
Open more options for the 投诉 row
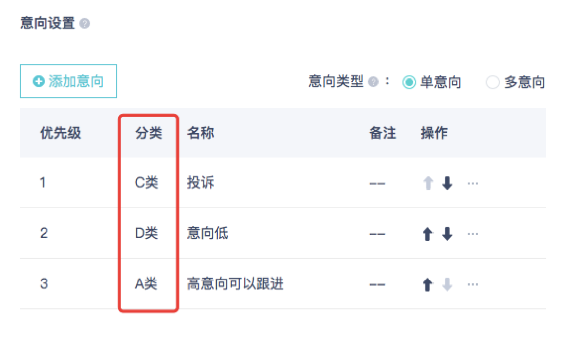(x=472, y=183)
